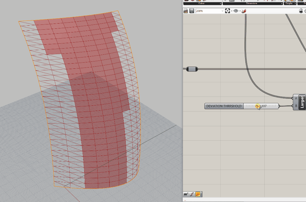Image resolution: width=306 pixels, height=202 pixels.
Task: Click the preview display sphere icon
Action: [301, 11]
